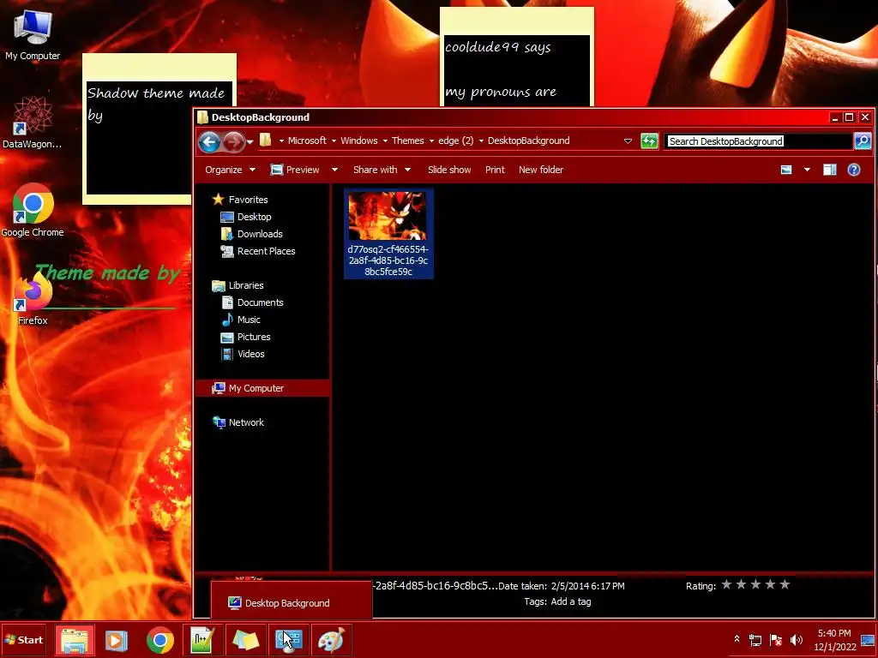This screenshot has width=878, height=658.
Task: Click Add a tag in details pane
Action: 570,601
